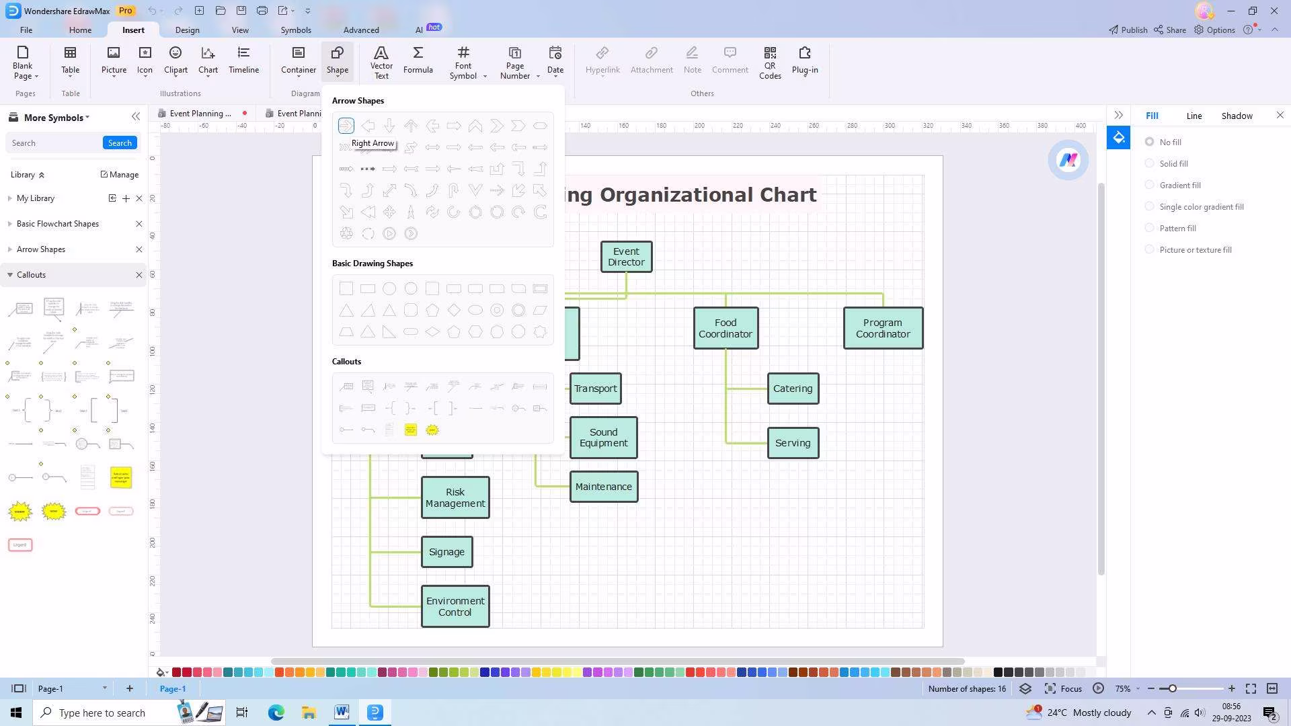Click the Manage library link
1291x726 pixels.
pyautogui.click(x=120, y=175)
